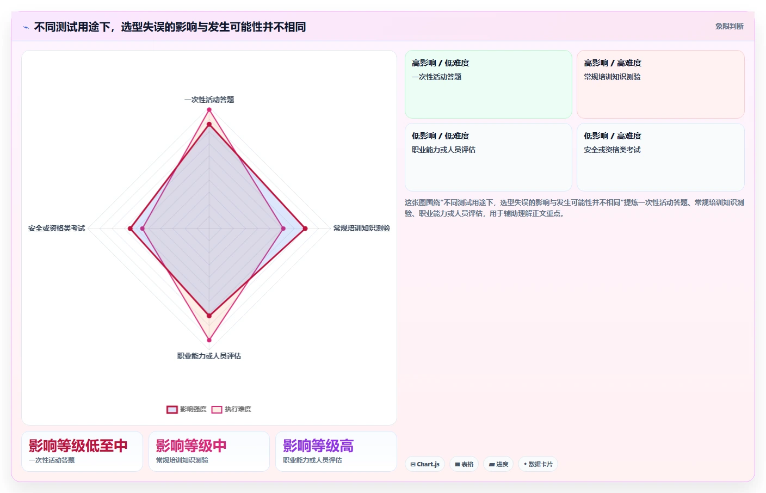Select the 进度 tag chip
The image size is (766, 493).
[498, 464]
